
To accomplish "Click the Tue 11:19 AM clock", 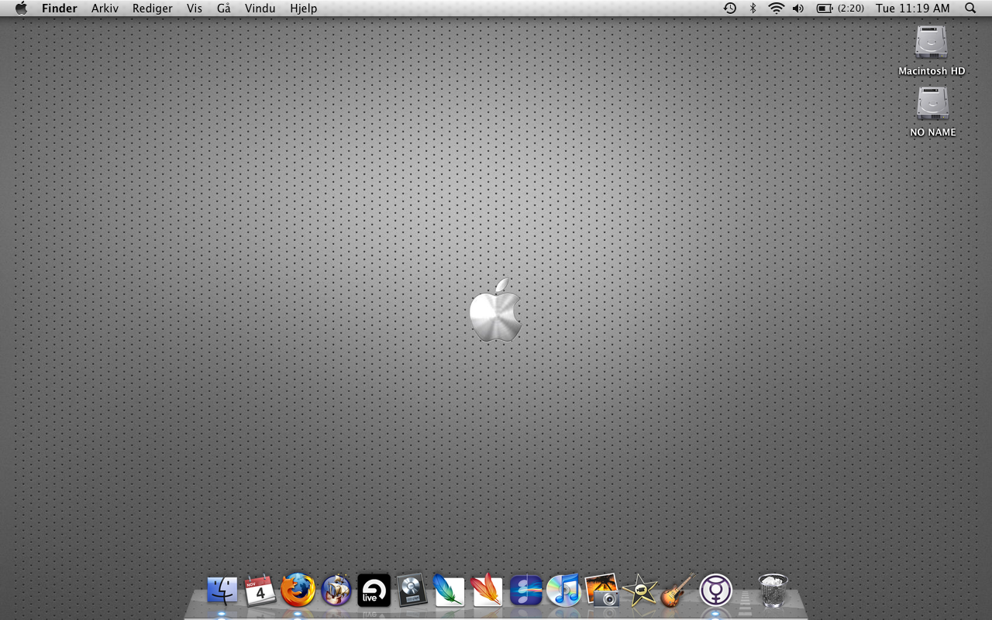I will pos(913,9).
